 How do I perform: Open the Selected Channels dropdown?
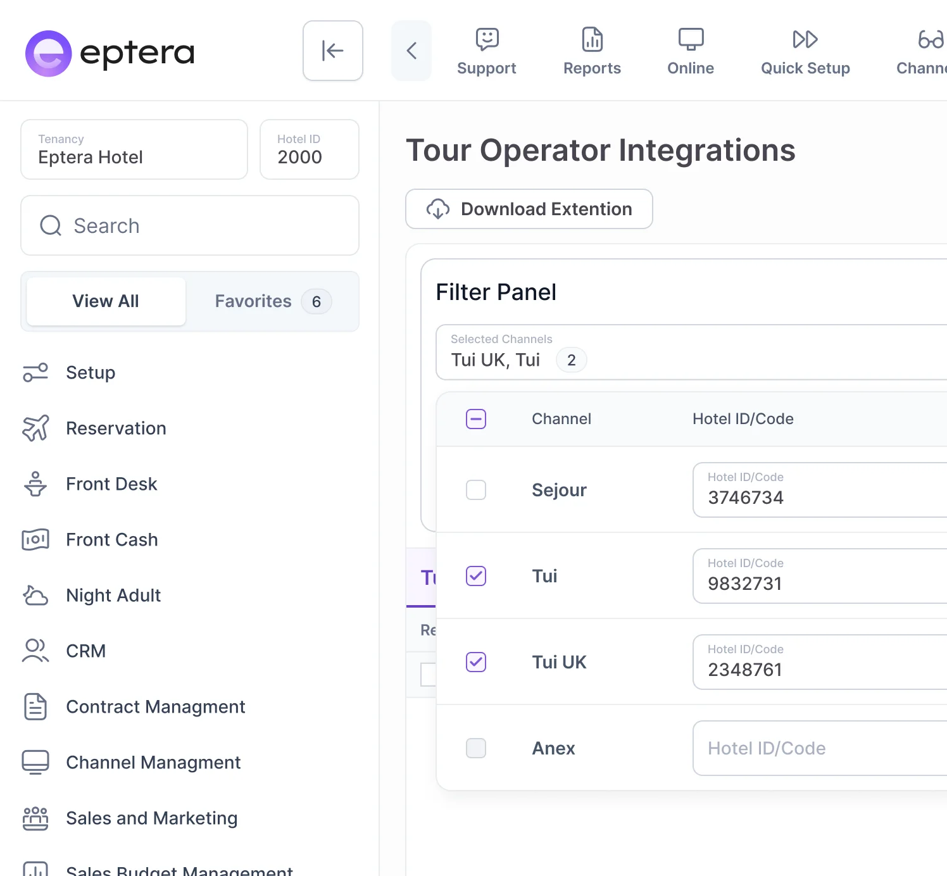tap(691, 353)
